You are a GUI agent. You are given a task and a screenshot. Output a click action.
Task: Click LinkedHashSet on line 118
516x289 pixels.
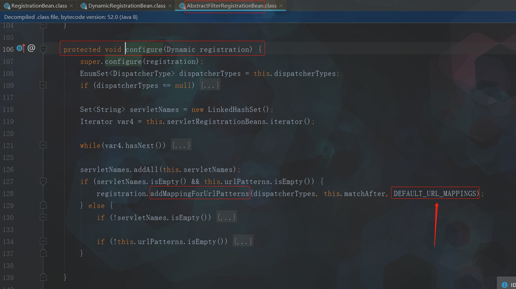(235, 109)
